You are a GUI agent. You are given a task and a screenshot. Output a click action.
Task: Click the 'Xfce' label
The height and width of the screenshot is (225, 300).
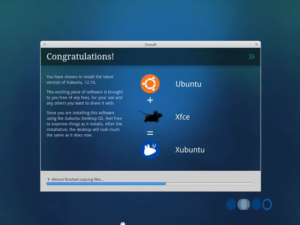tap(183, 117)
